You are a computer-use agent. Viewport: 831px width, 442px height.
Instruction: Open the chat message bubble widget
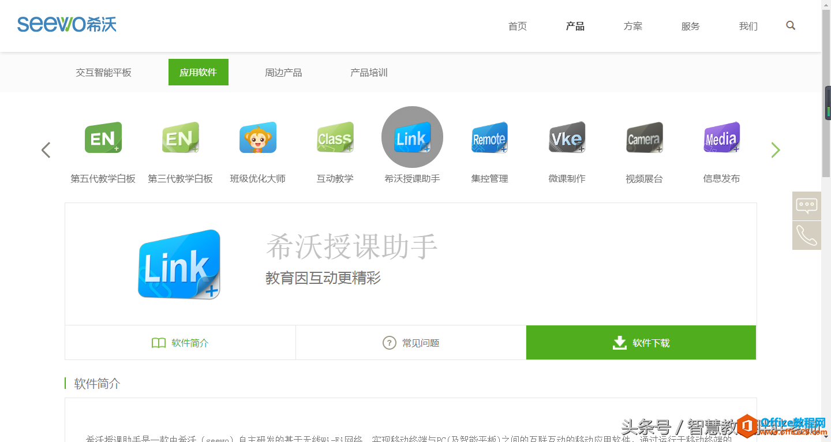point(807,205)
